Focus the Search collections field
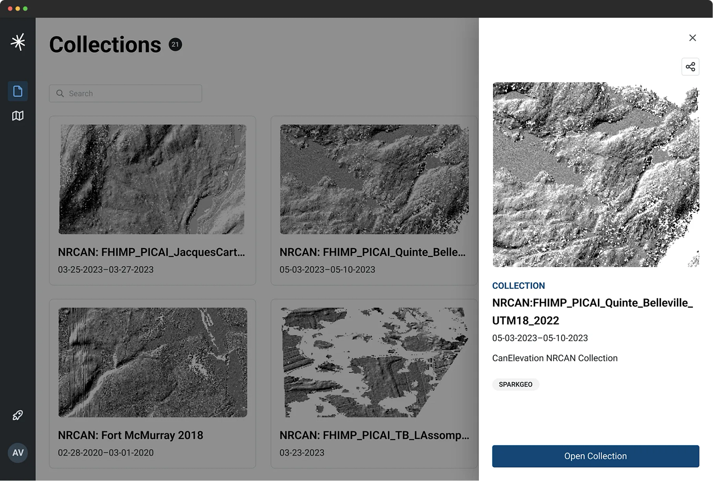The width and height of the screenshot is (713, 481). click(x=125, y=93)
